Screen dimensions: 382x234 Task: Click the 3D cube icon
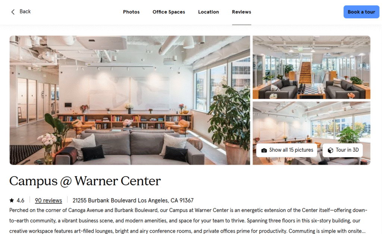click(331, 150)
